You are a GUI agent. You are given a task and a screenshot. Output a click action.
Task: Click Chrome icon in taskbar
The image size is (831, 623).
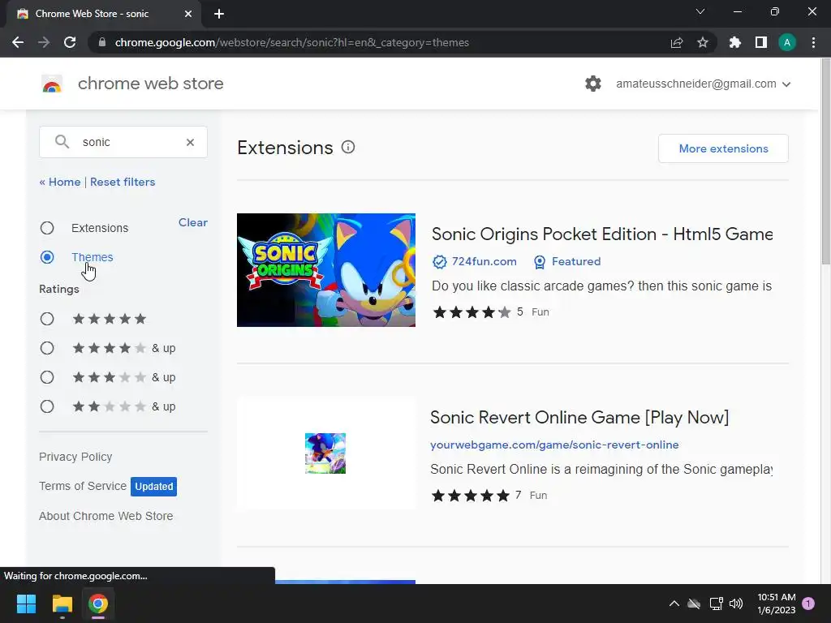pyautogui.click(x=98, y=604)
